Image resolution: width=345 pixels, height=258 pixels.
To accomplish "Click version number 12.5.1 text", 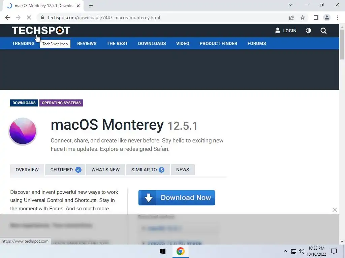I will [x=182, y=126].
